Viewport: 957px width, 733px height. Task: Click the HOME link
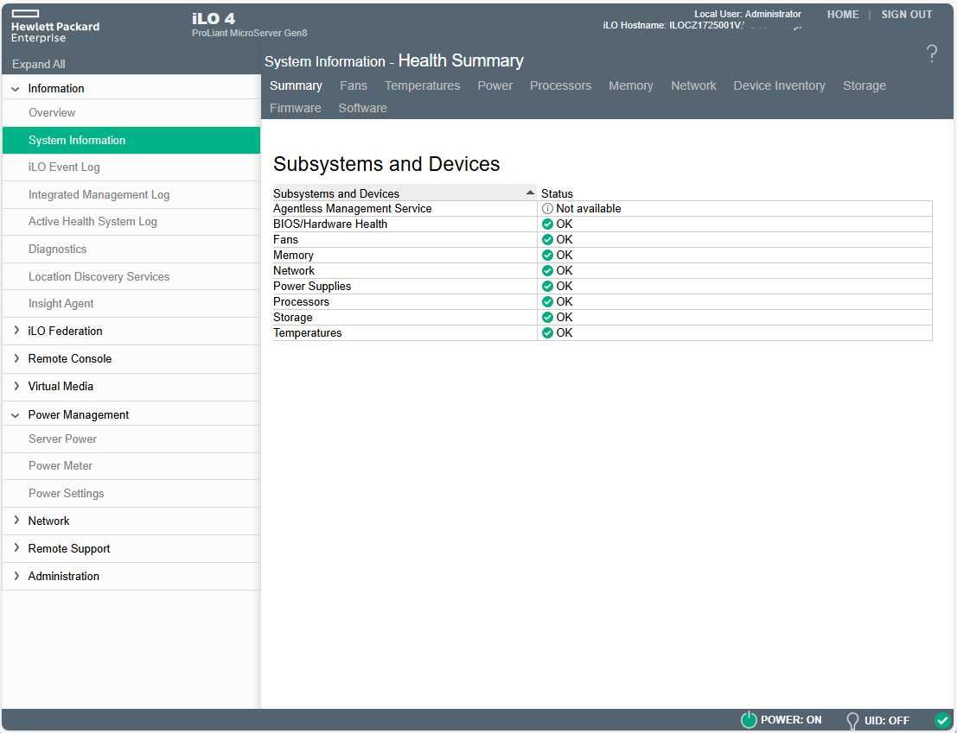click(843, 15)
